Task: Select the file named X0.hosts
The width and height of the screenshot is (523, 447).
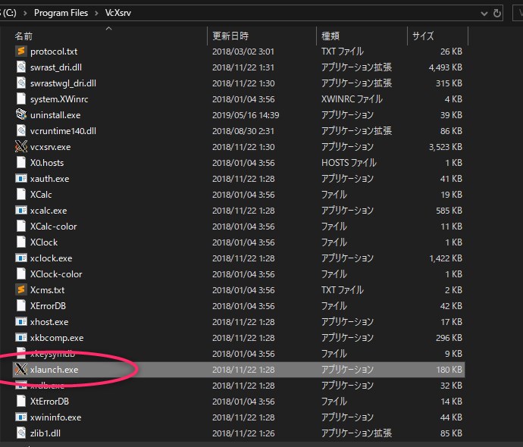Action: [47, 163]
